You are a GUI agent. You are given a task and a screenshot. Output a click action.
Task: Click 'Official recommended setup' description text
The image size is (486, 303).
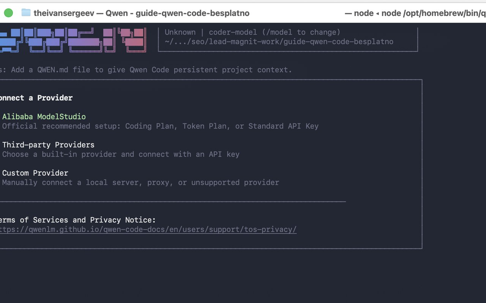160,126
